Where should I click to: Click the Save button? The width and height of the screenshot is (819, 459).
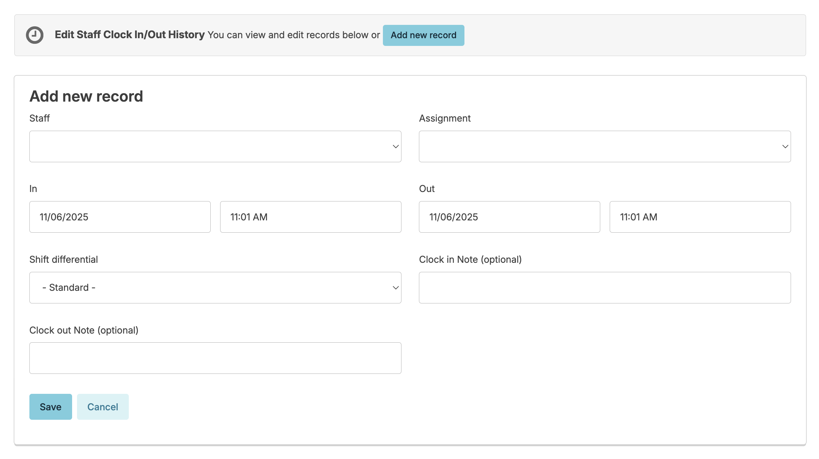click(x=50, y=407)
